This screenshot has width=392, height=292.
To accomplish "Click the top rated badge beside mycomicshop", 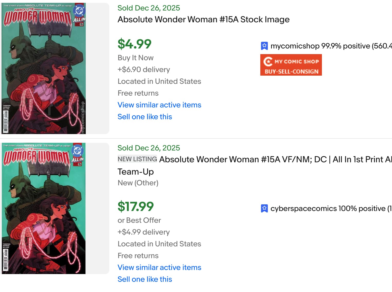I will (264, 46).
